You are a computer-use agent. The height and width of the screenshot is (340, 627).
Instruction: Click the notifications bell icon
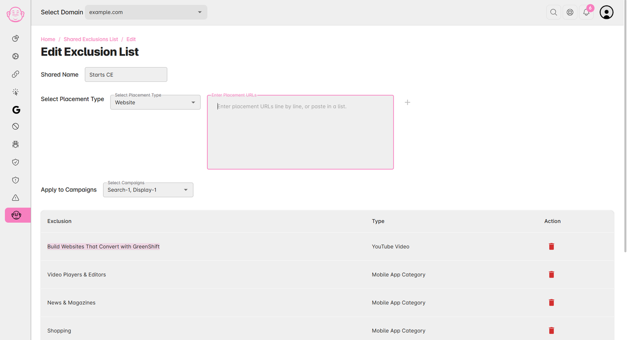tap(586, 13)
